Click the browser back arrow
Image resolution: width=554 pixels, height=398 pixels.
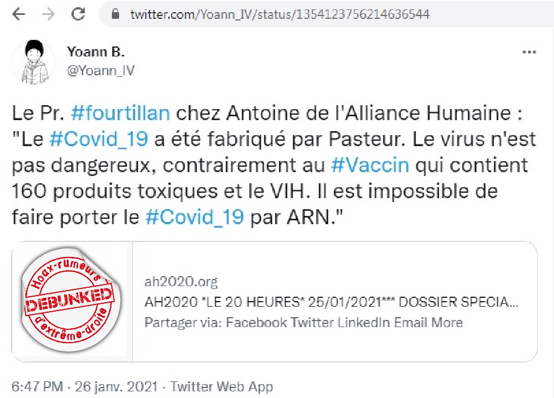pos(18,14)
